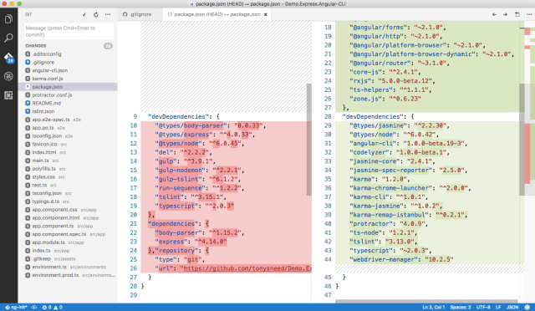Open the Extensions view in activity bar
535x311 pixels.
tap(8, 95)
